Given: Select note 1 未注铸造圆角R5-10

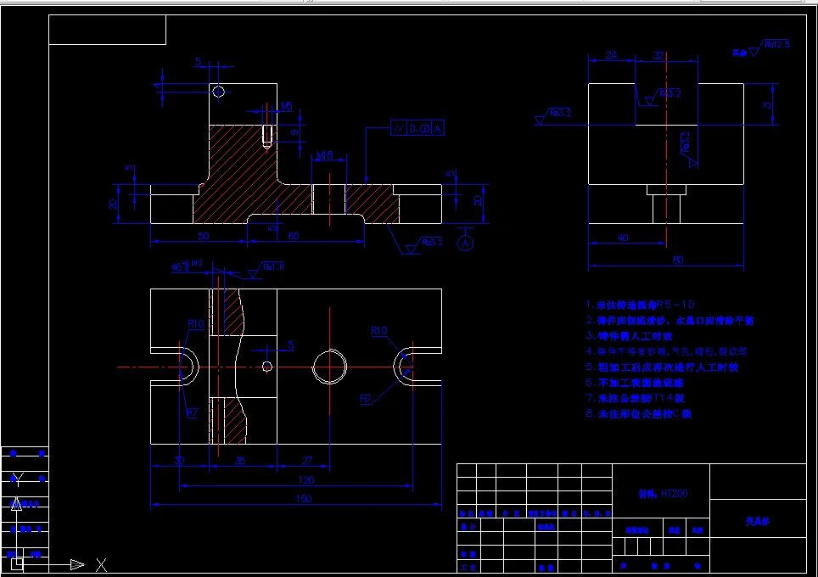Looking at the screenshot, I should pyautogui.click(x=640, y=304).
